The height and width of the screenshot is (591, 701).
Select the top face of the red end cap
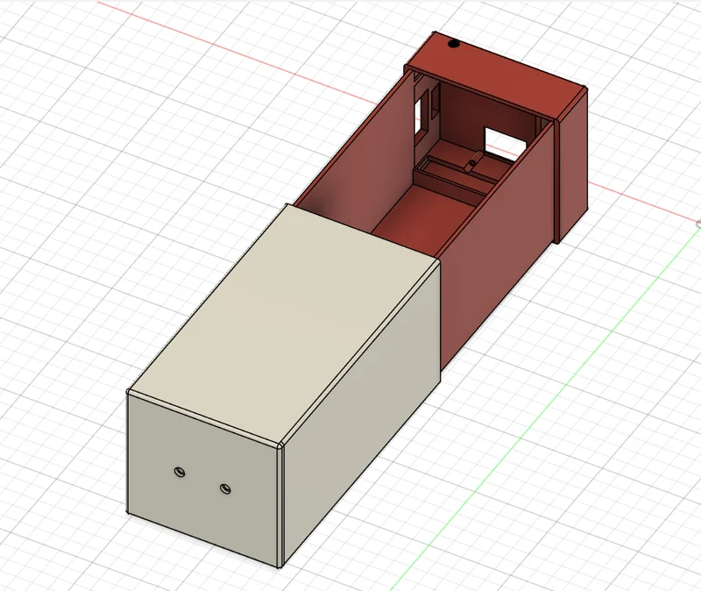496,74
